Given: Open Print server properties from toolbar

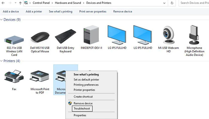Looking at the screenshot, I should point(93,12).
